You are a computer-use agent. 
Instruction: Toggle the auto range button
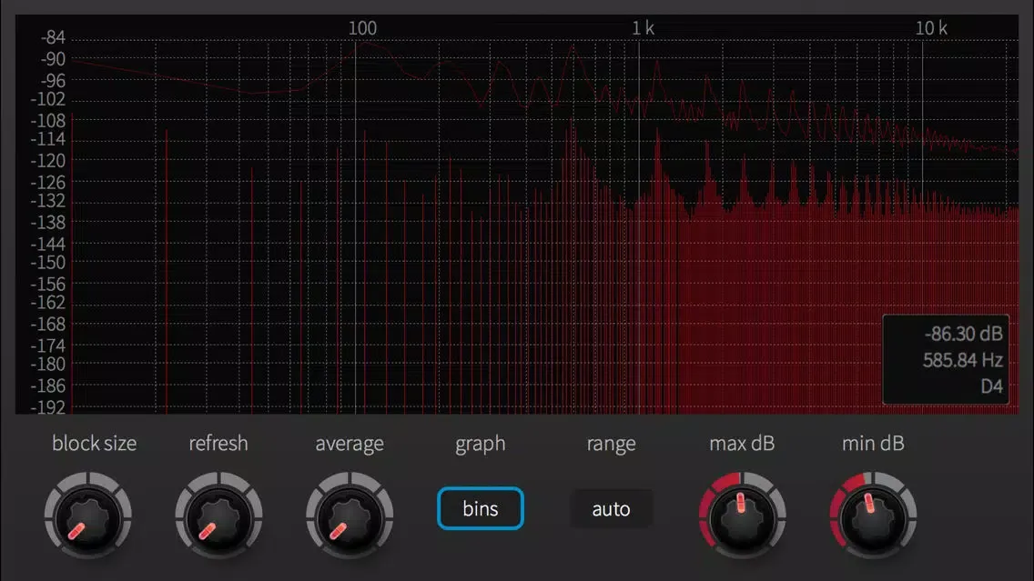click(x=612, y=508)
